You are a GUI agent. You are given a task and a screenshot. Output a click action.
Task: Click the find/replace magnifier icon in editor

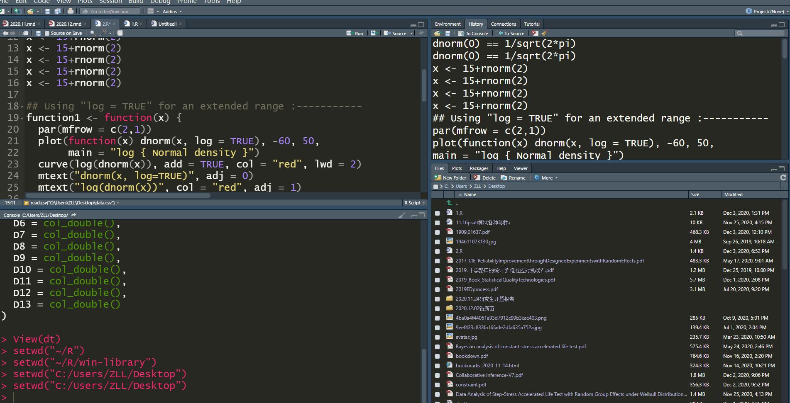click(x=93, y=33)
